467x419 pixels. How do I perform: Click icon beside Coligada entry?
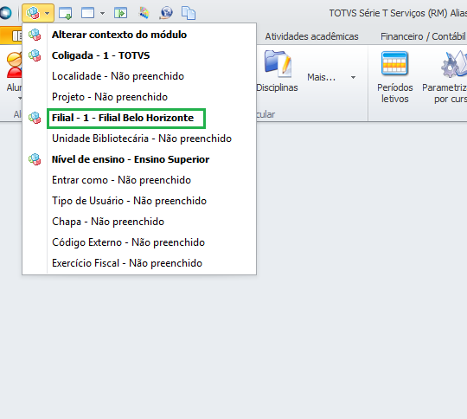pyautogui.click(x=35, y=55)
